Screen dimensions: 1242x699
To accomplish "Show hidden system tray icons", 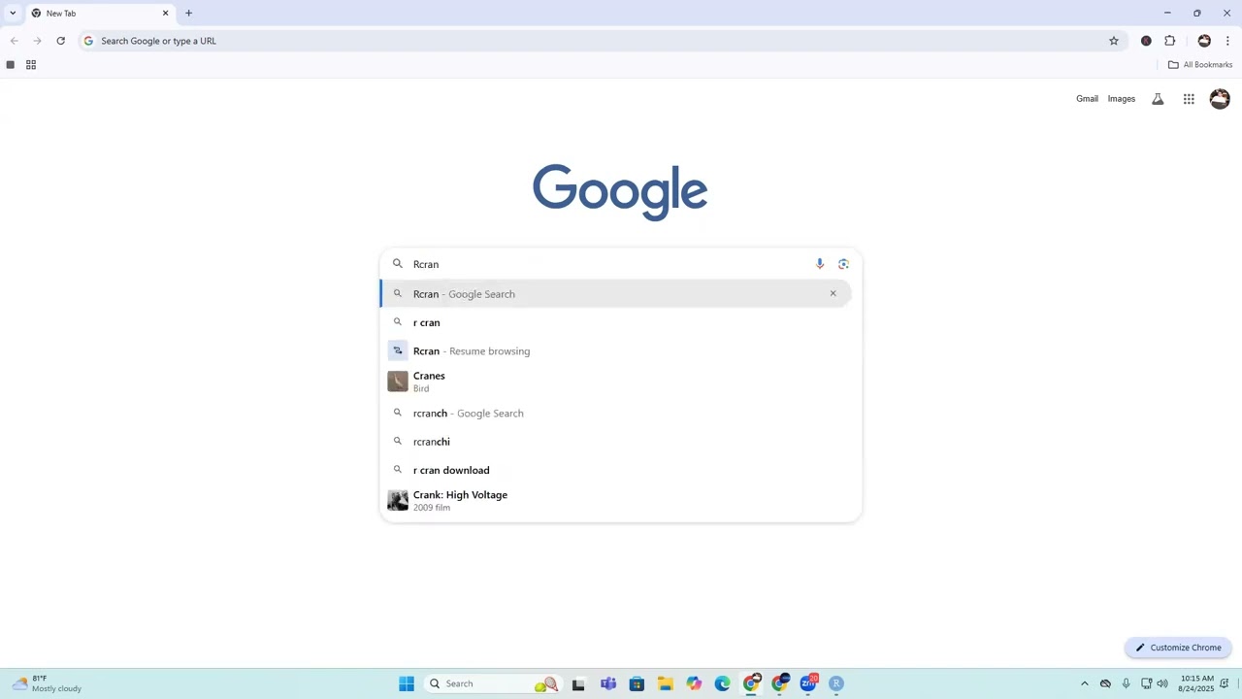I will (x=1084, y=683).
